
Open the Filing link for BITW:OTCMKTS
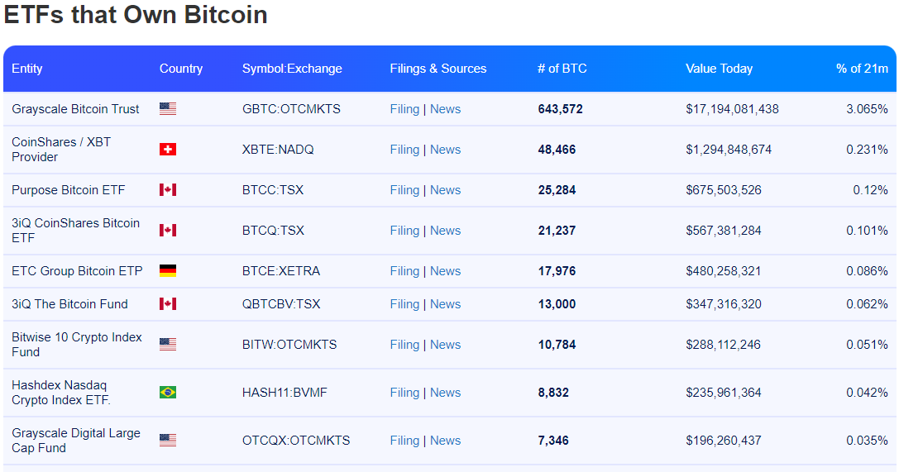click(x=404, y=344)
